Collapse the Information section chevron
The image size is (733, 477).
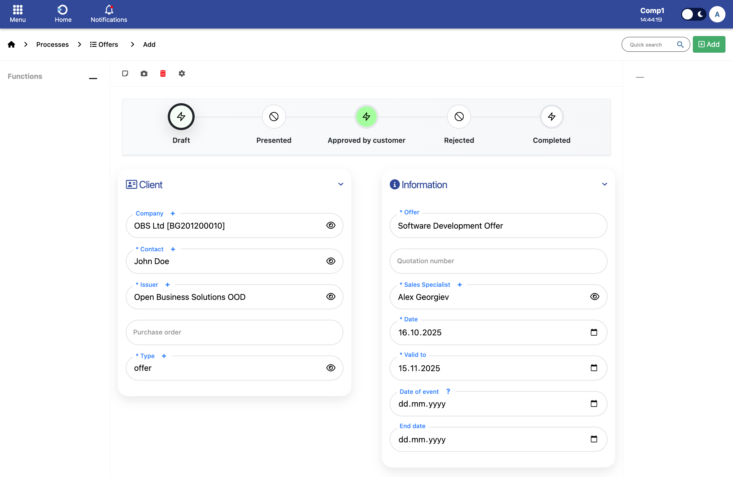(604, 184)
